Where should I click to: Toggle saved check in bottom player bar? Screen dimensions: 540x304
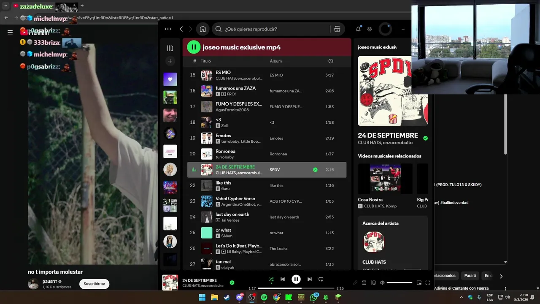pyautogui.click(x=232, y=282)
